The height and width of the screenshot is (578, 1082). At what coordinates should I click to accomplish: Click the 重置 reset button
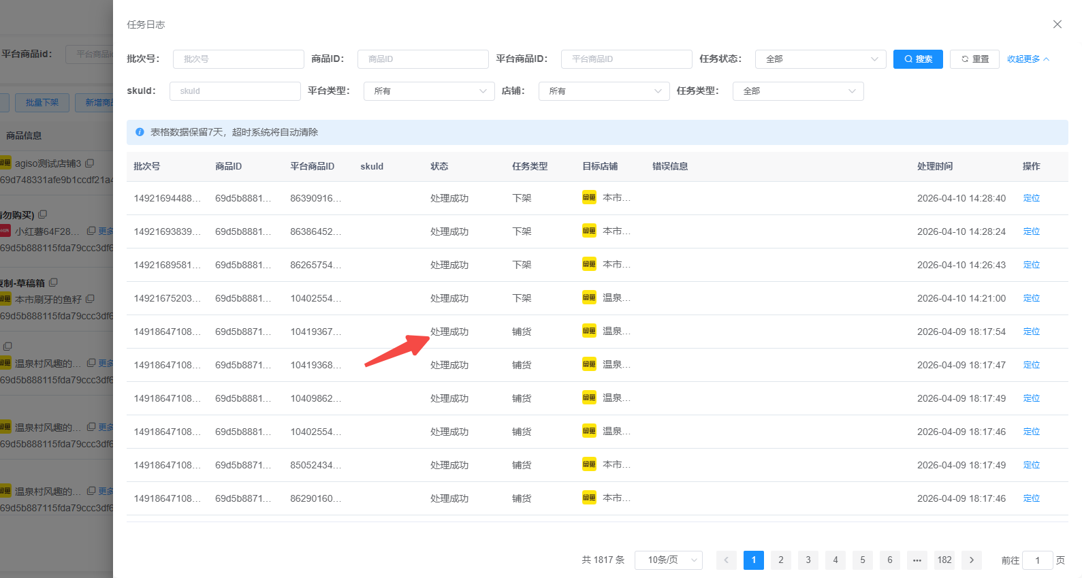974,59
